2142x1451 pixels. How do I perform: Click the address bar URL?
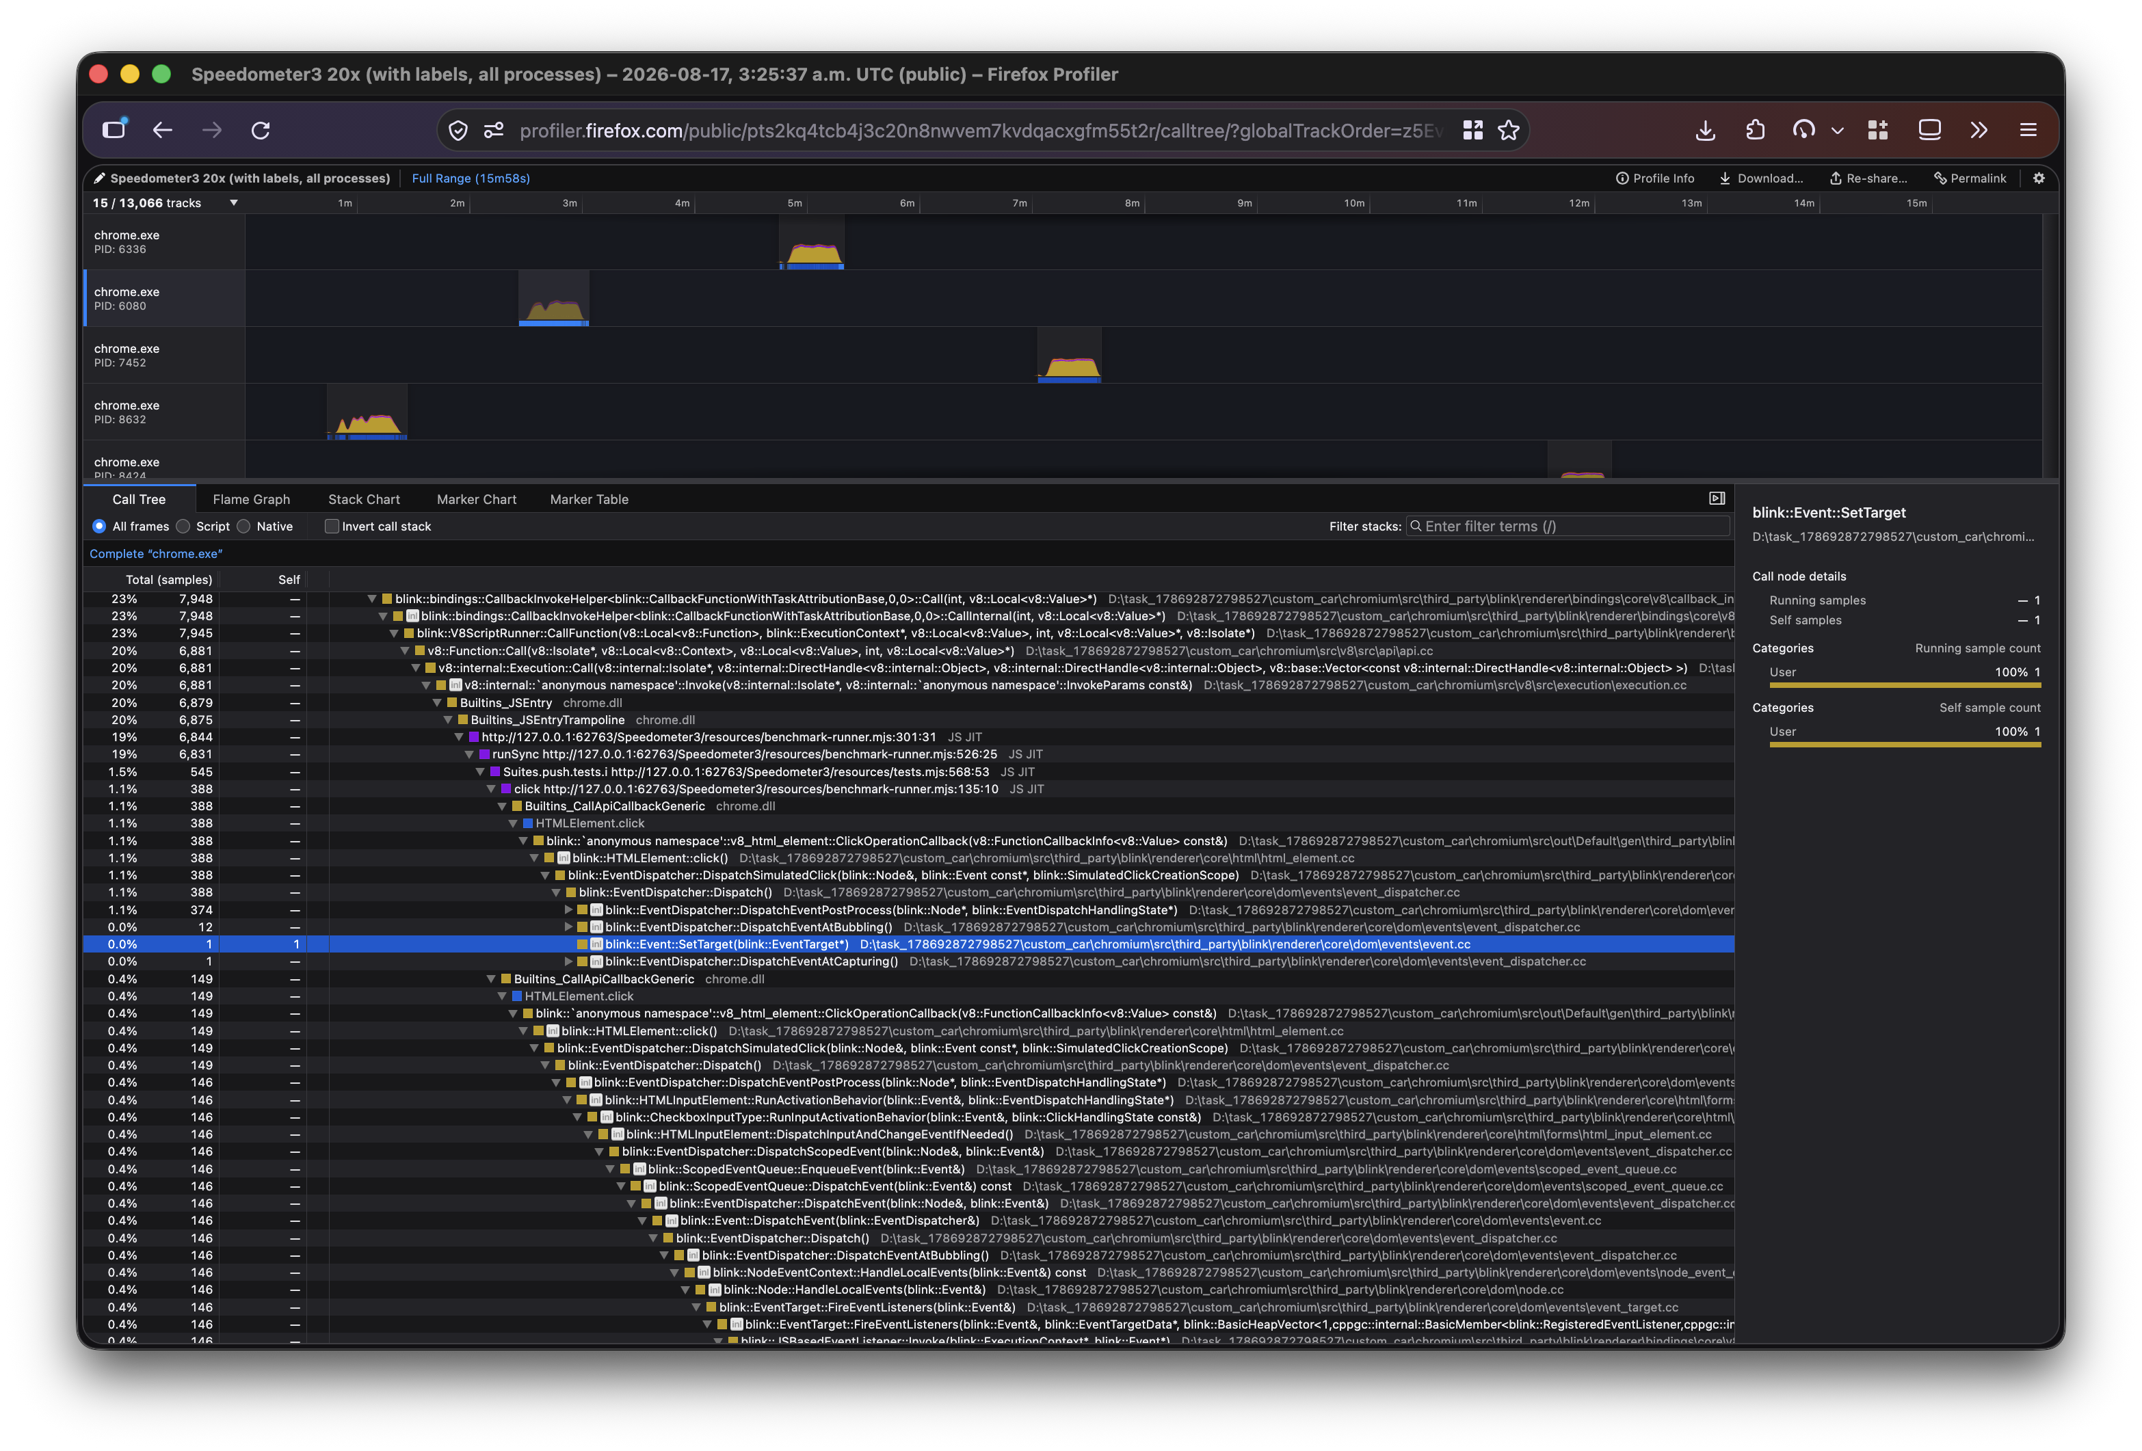981,131
